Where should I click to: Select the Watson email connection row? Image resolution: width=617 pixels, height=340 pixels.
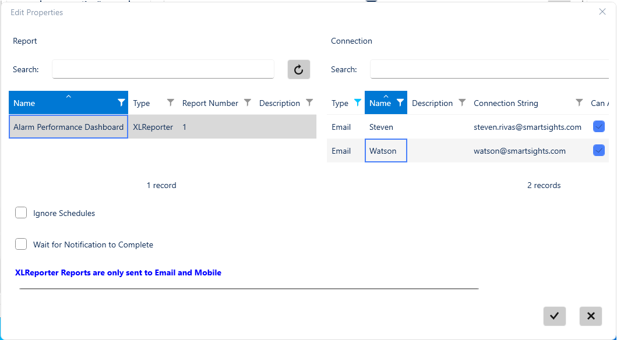coord(386,150)
